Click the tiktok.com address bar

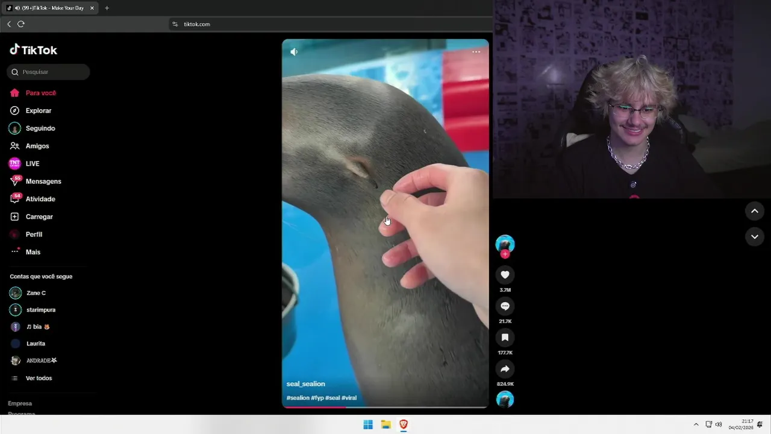pyautogui.click(x=331, y=24)
